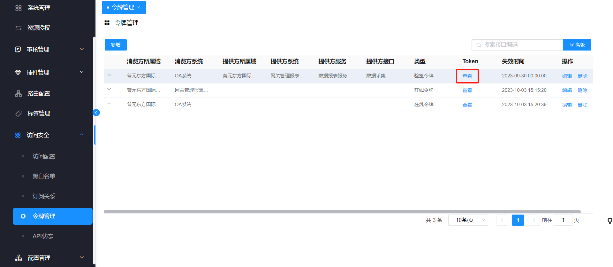Click the 标签管理 tag icon
613x267 pixels.
[19, 114]
